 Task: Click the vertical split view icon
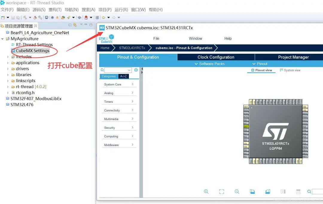tap(283, 191)
